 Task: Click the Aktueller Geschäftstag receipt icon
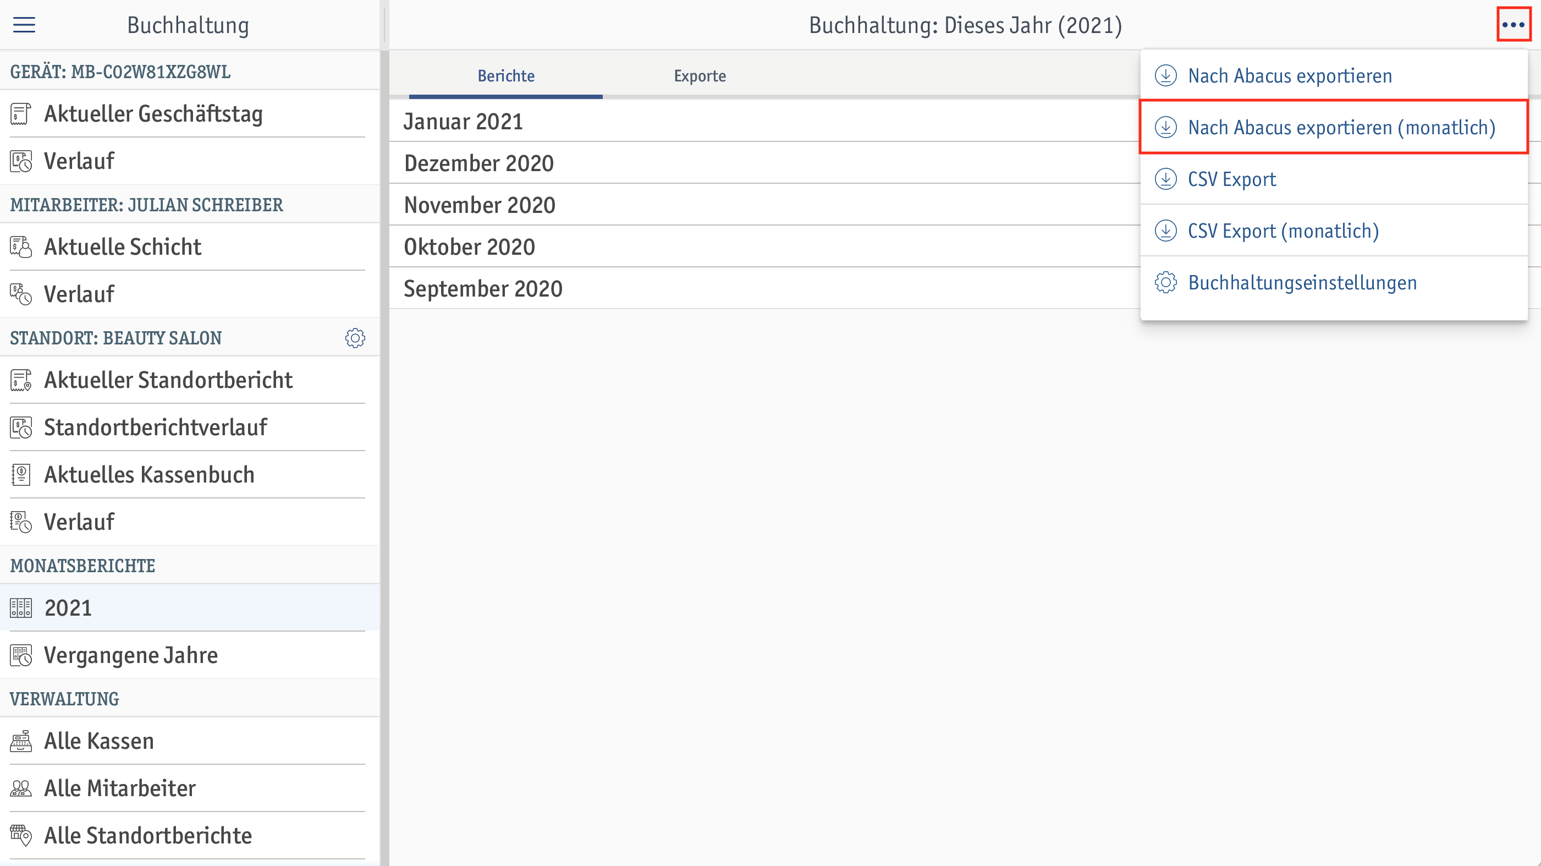coord(21,114)
